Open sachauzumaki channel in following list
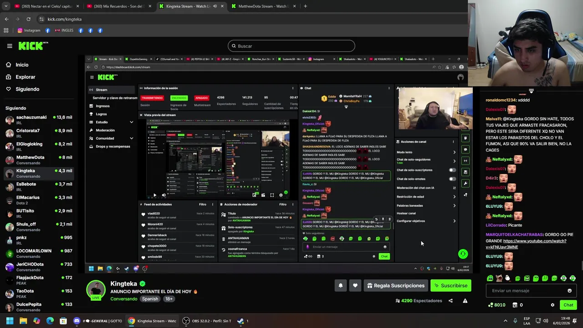 (39, 119)
